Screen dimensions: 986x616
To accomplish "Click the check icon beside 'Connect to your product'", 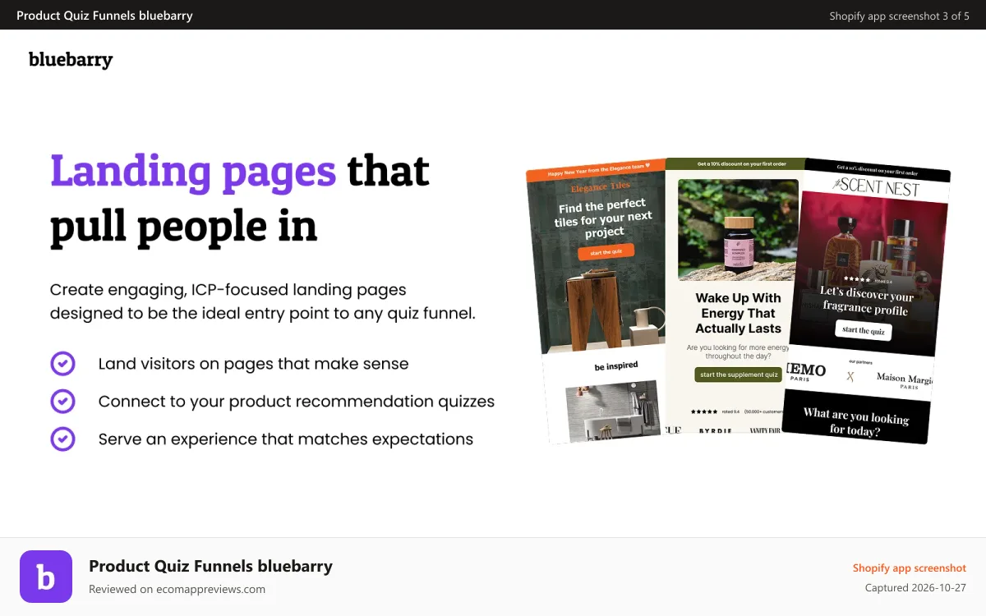I will pyautogui.click(x=62, y=402).
